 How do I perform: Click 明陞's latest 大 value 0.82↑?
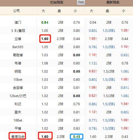point(93,71)
